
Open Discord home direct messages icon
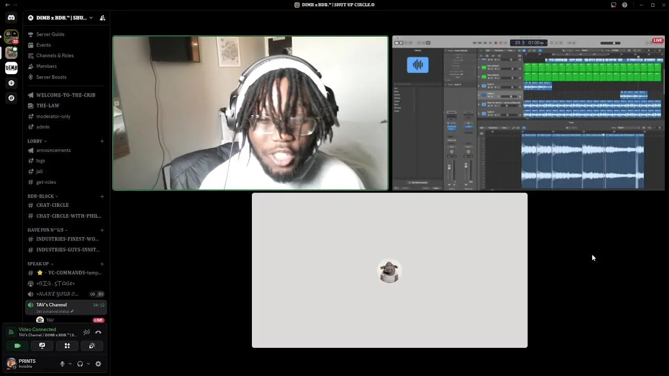pyautogui.click(x=11, y=18)
